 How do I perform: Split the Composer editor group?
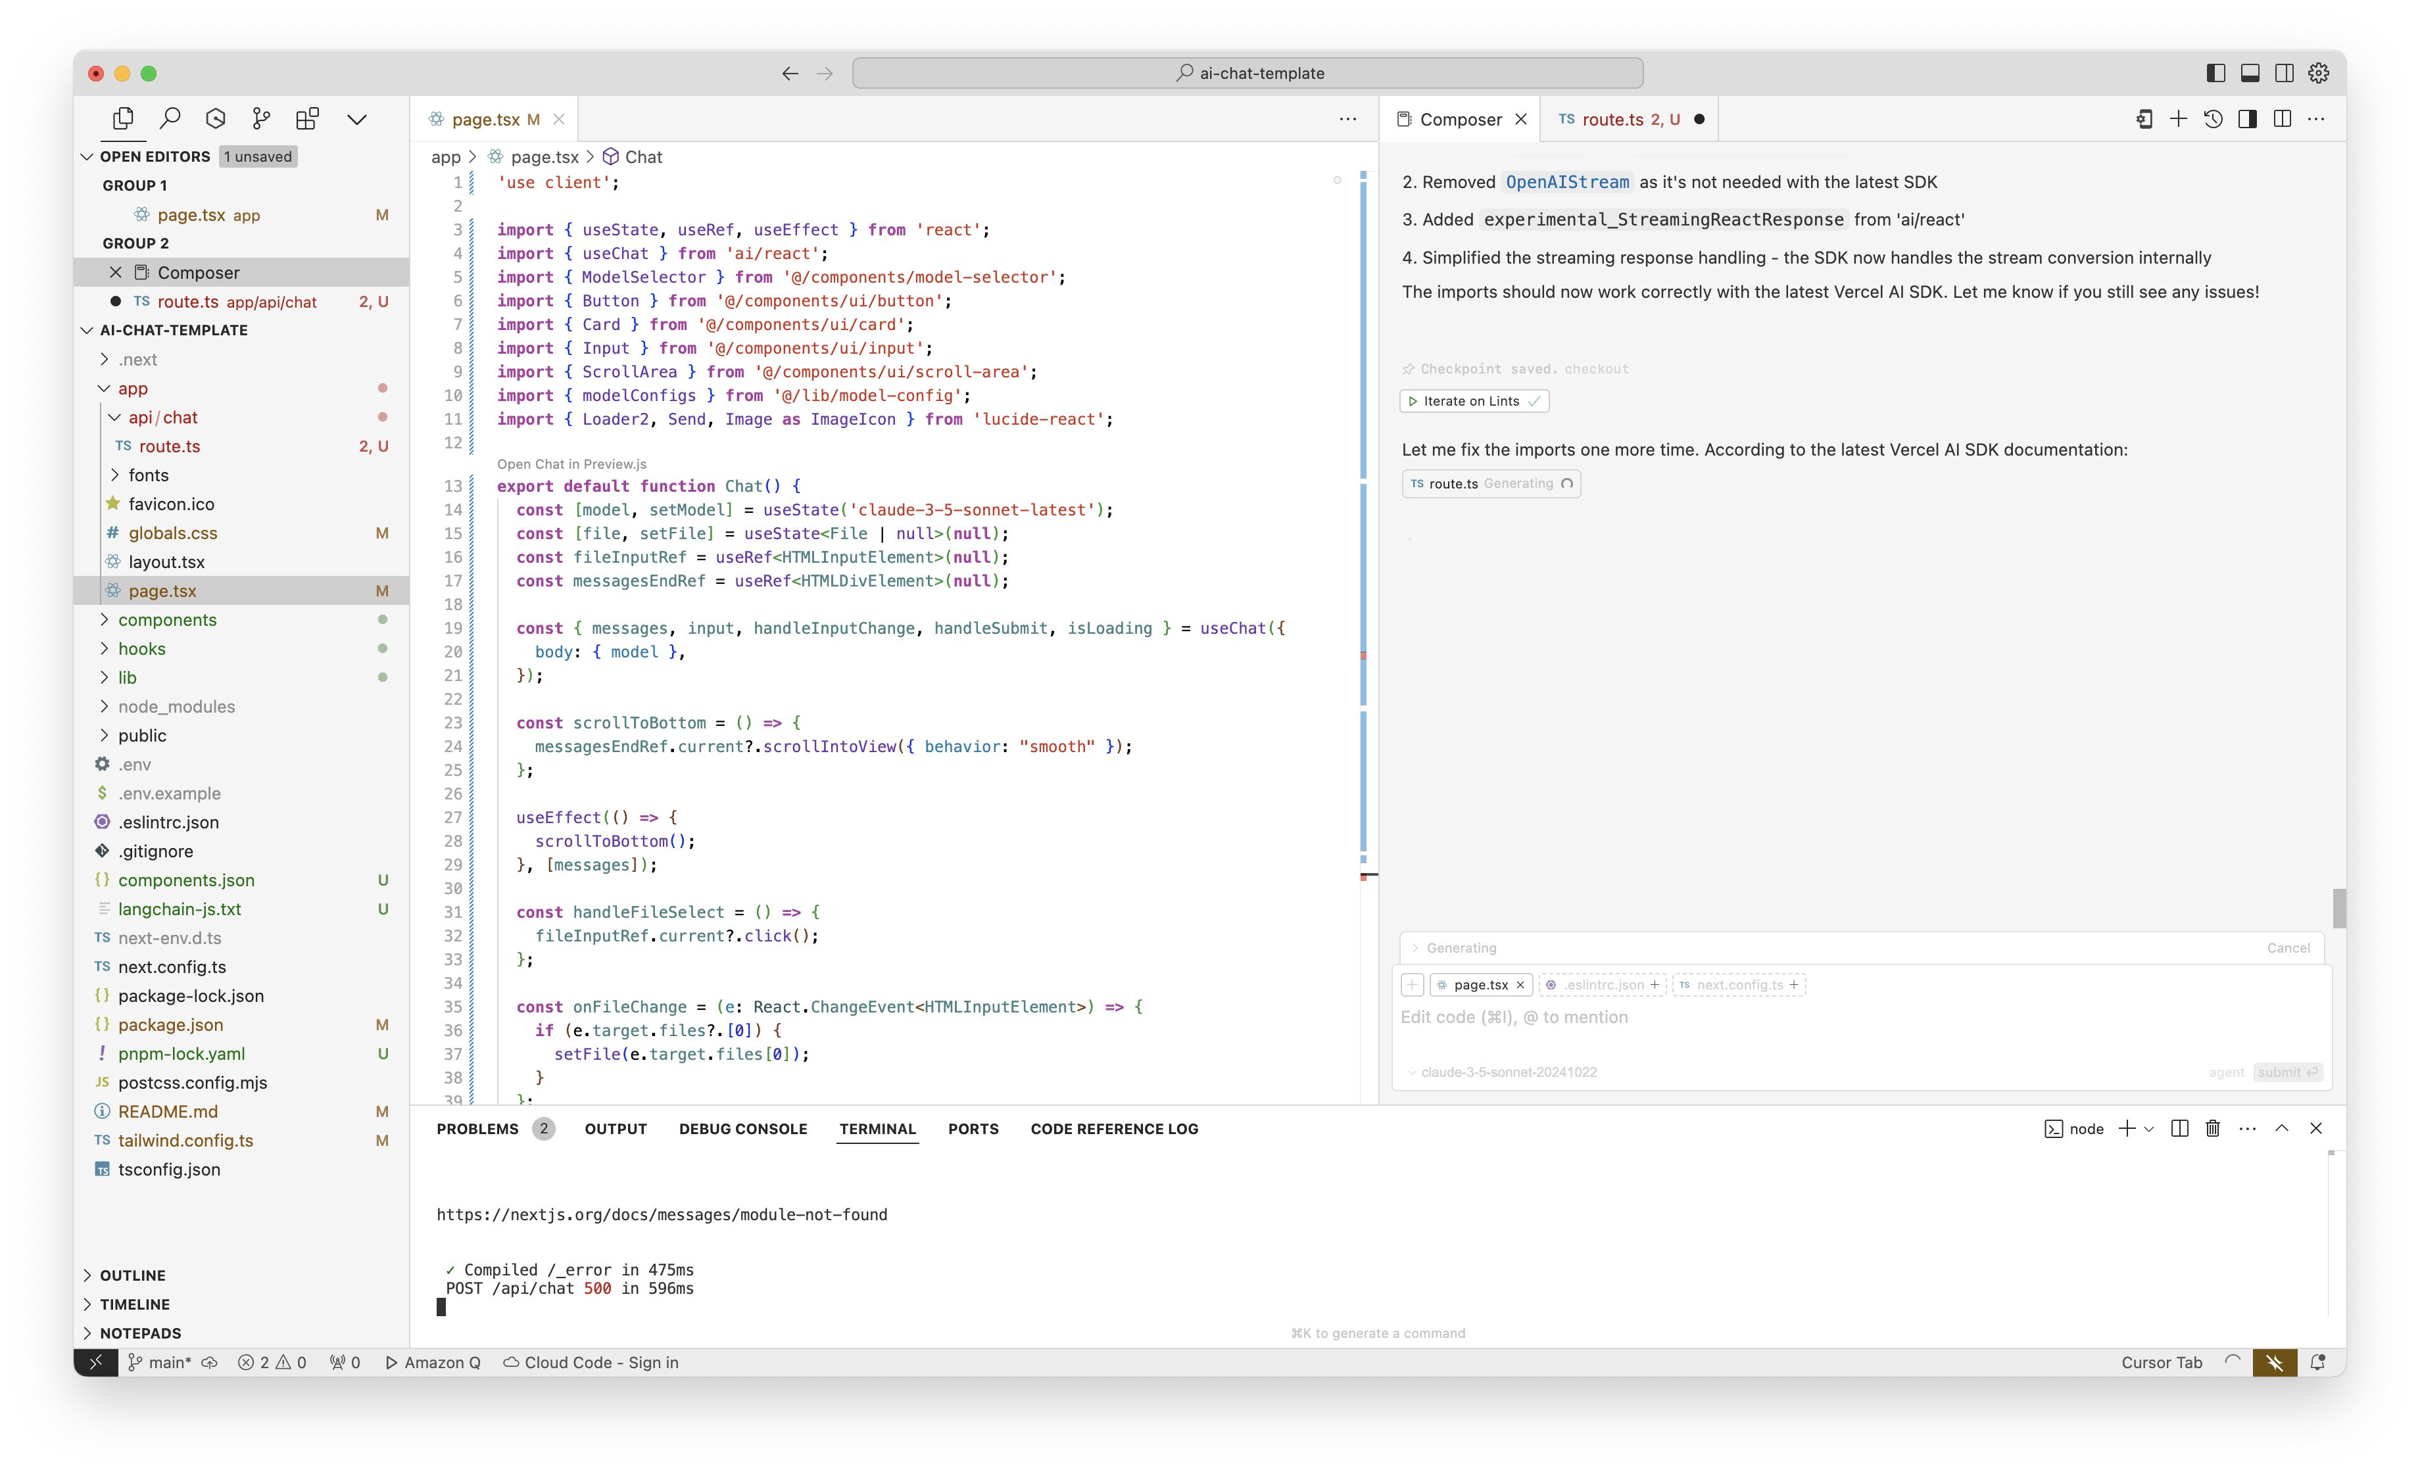tap(2283, 119)
